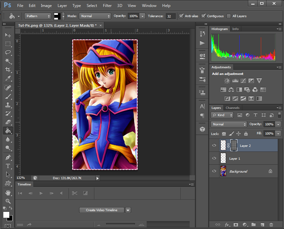Create a new layer icon
The width and height of the screenshot is (284, 229).
[262, 224]
